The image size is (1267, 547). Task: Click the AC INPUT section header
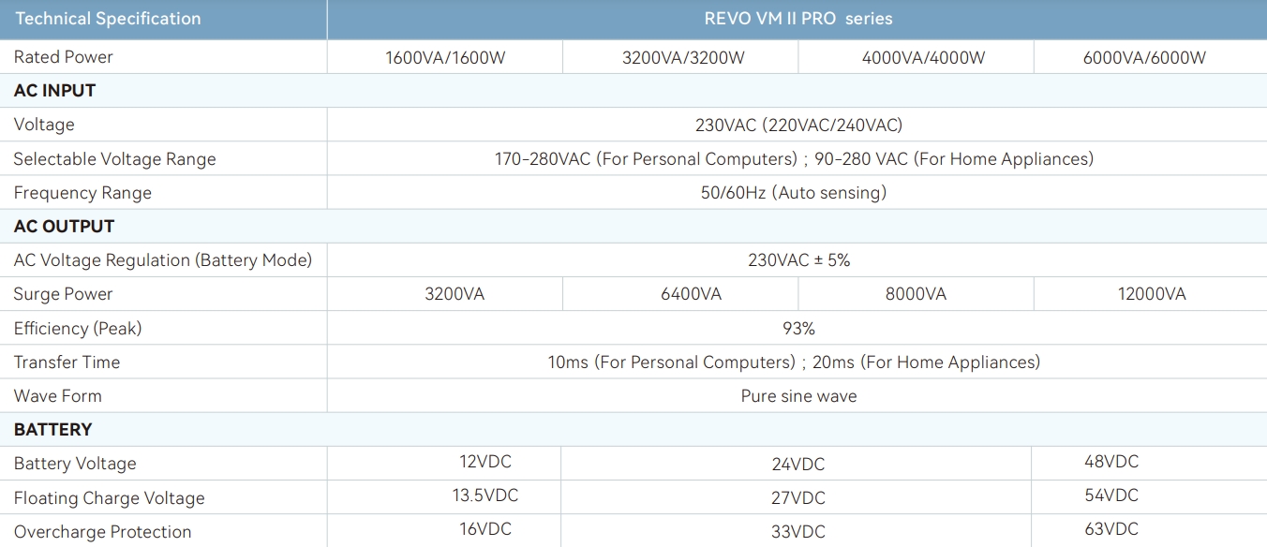[x=55, y=91]
